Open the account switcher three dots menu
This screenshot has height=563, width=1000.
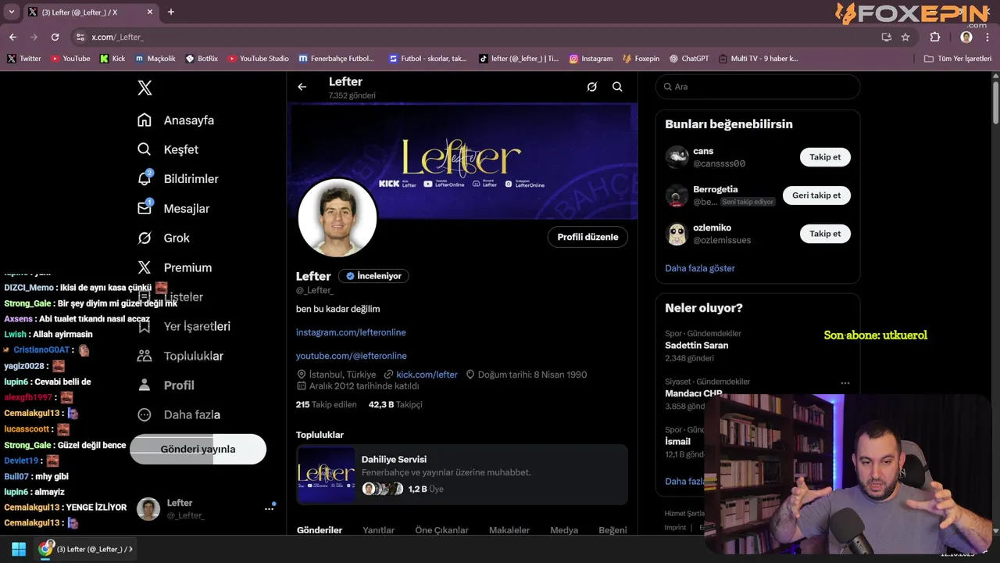[x=270, y=508]
